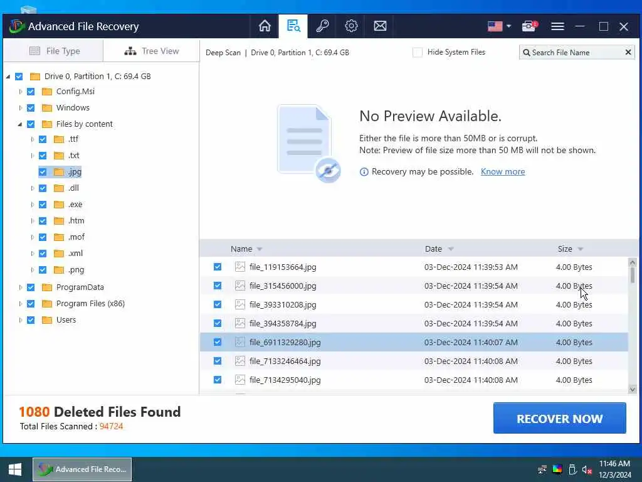Screen dimensions: 642x482
Task: Click in the Search File Name field
Action: pos(577,53)
